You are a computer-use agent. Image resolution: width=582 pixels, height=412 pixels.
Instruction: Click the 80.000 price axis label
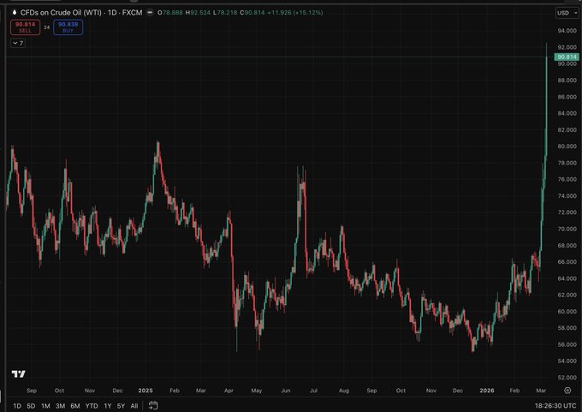(567, 146)
